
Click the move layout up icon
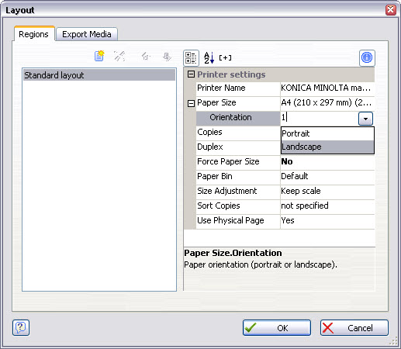tap(146, 56)
